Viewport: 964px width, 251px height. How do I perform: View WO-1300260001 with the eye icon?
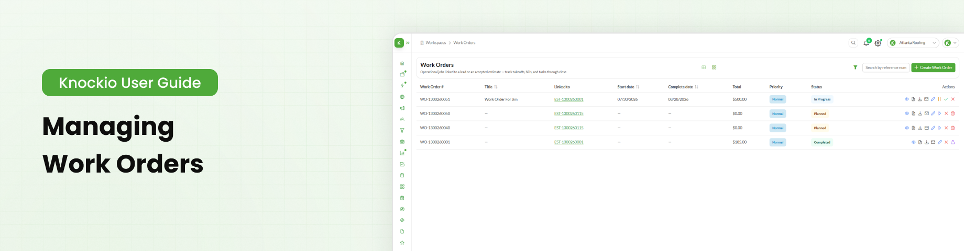[913, 142]
